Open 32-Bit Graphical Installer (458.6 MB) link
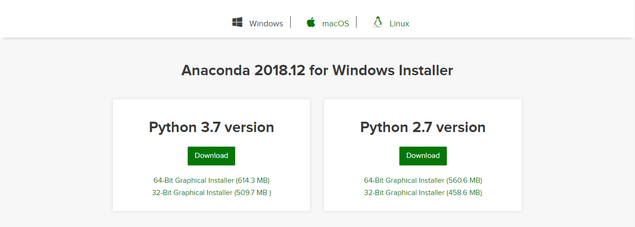Viewport: 635px width, 227px height. pyautogui.click(x=423, y=193)
